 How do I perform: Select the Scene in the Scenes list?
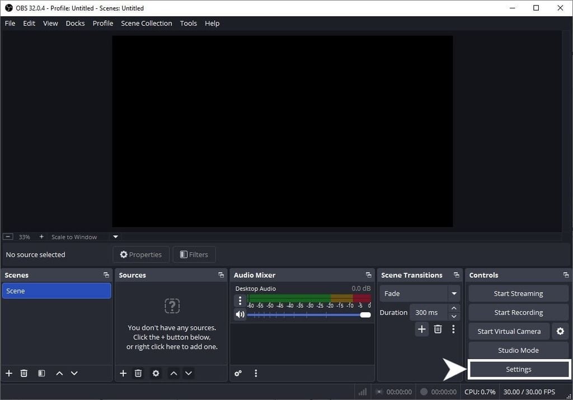click(56, 291)
